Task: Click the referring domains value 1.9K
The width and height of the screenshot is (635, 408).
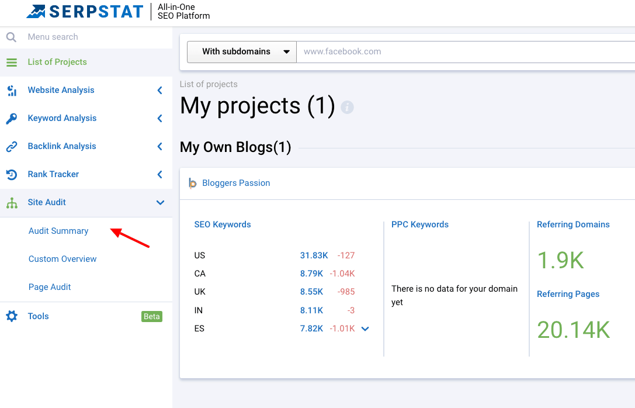Action: pos(560,261)
